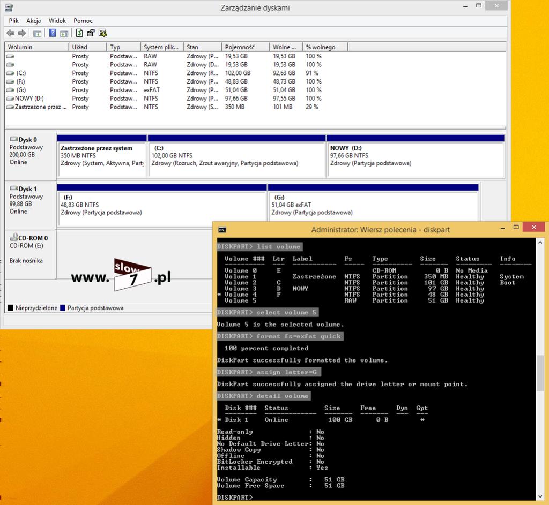
Task: Click the black drive properties toolbar icon
Action: click(91, 33)
